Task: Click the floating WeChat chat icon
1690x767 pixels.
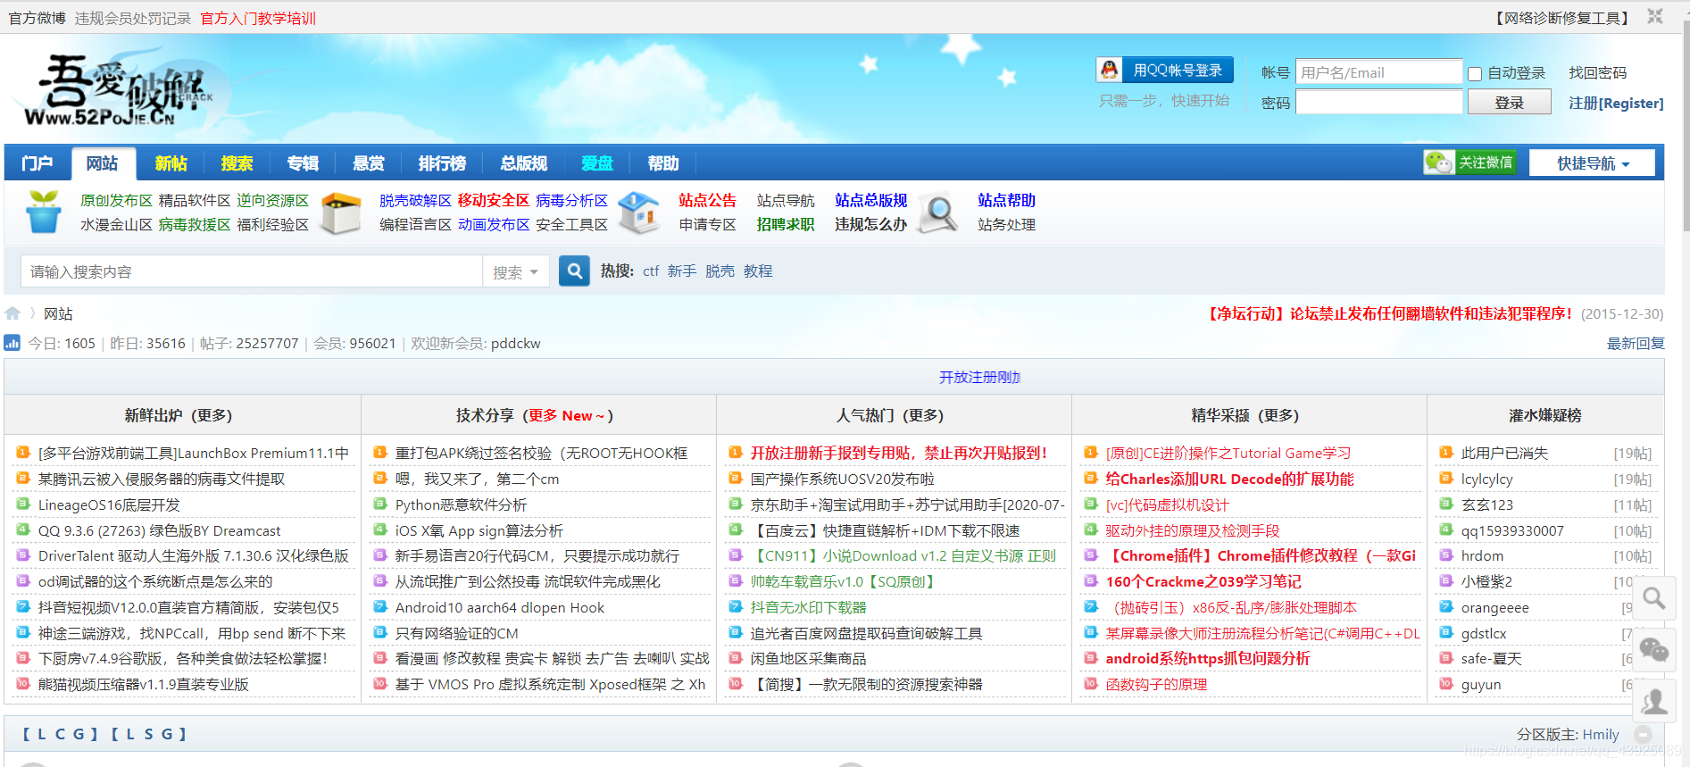Action: pos(1654,650)
